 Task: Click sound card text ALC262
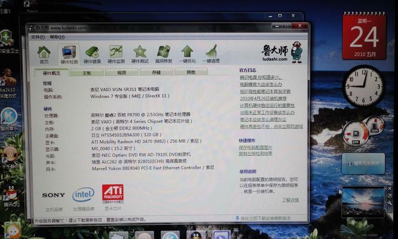click(x=139, y=161)
